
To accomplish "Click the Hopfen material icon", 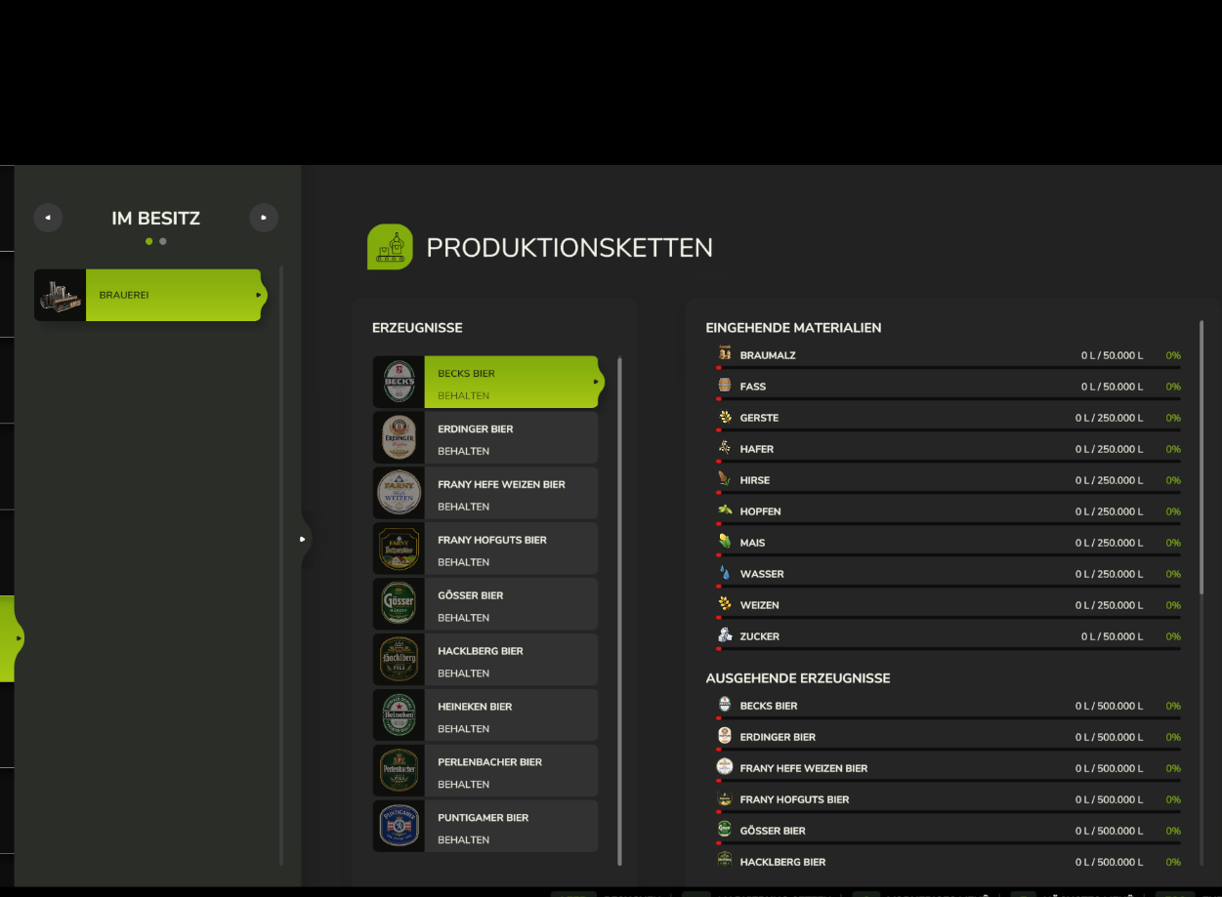I will pyautogui.click(x=724, y=510).
